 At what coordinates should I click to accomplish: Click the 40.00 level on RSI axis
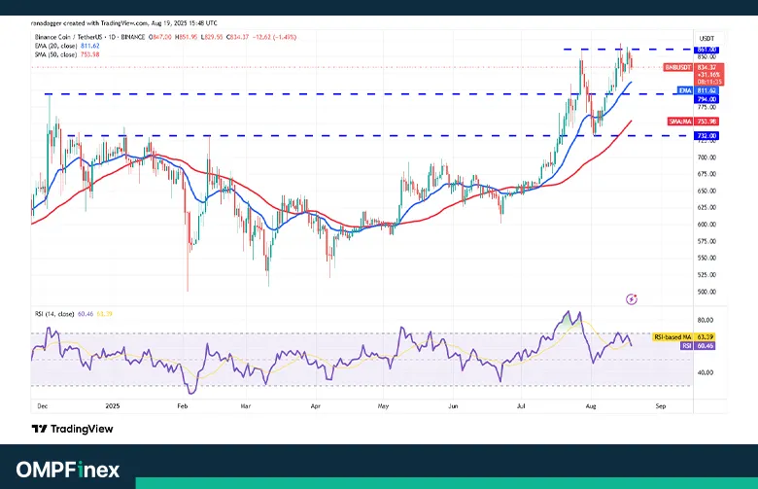[x=706, y=372]
